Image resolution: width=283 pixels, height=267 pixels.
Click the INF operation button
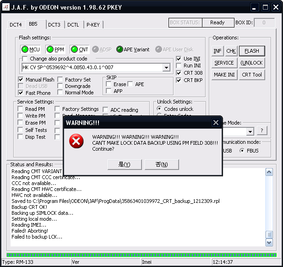click(218, 51)
